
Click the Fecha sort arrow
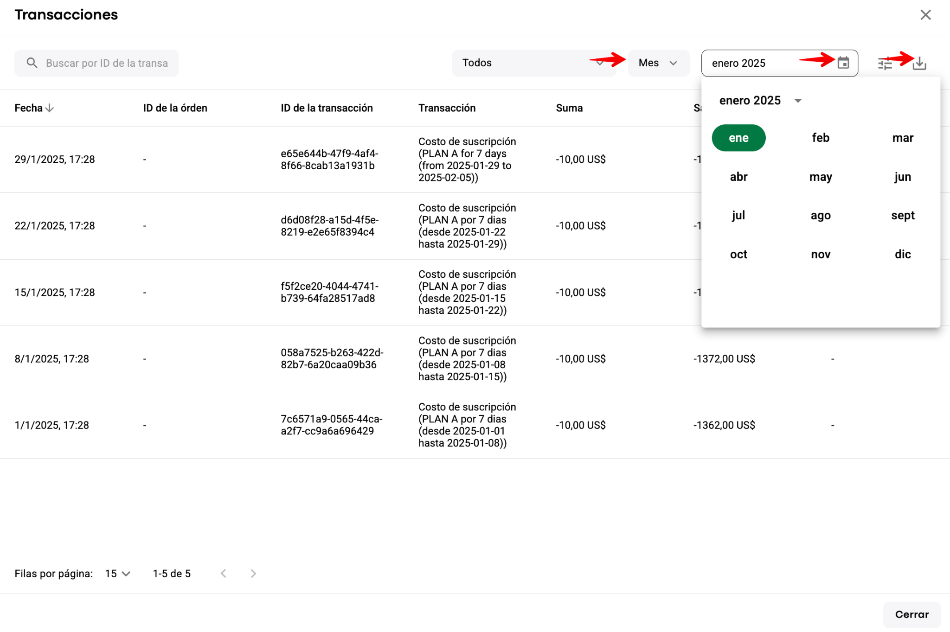click(50, 108)
